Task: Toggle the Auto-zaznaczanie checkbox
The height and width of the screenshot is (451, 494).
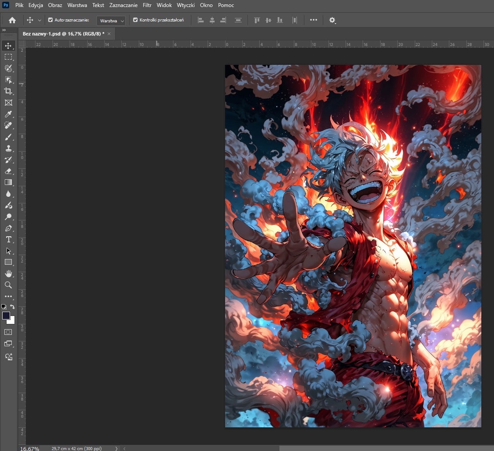Action: (50, 20)
